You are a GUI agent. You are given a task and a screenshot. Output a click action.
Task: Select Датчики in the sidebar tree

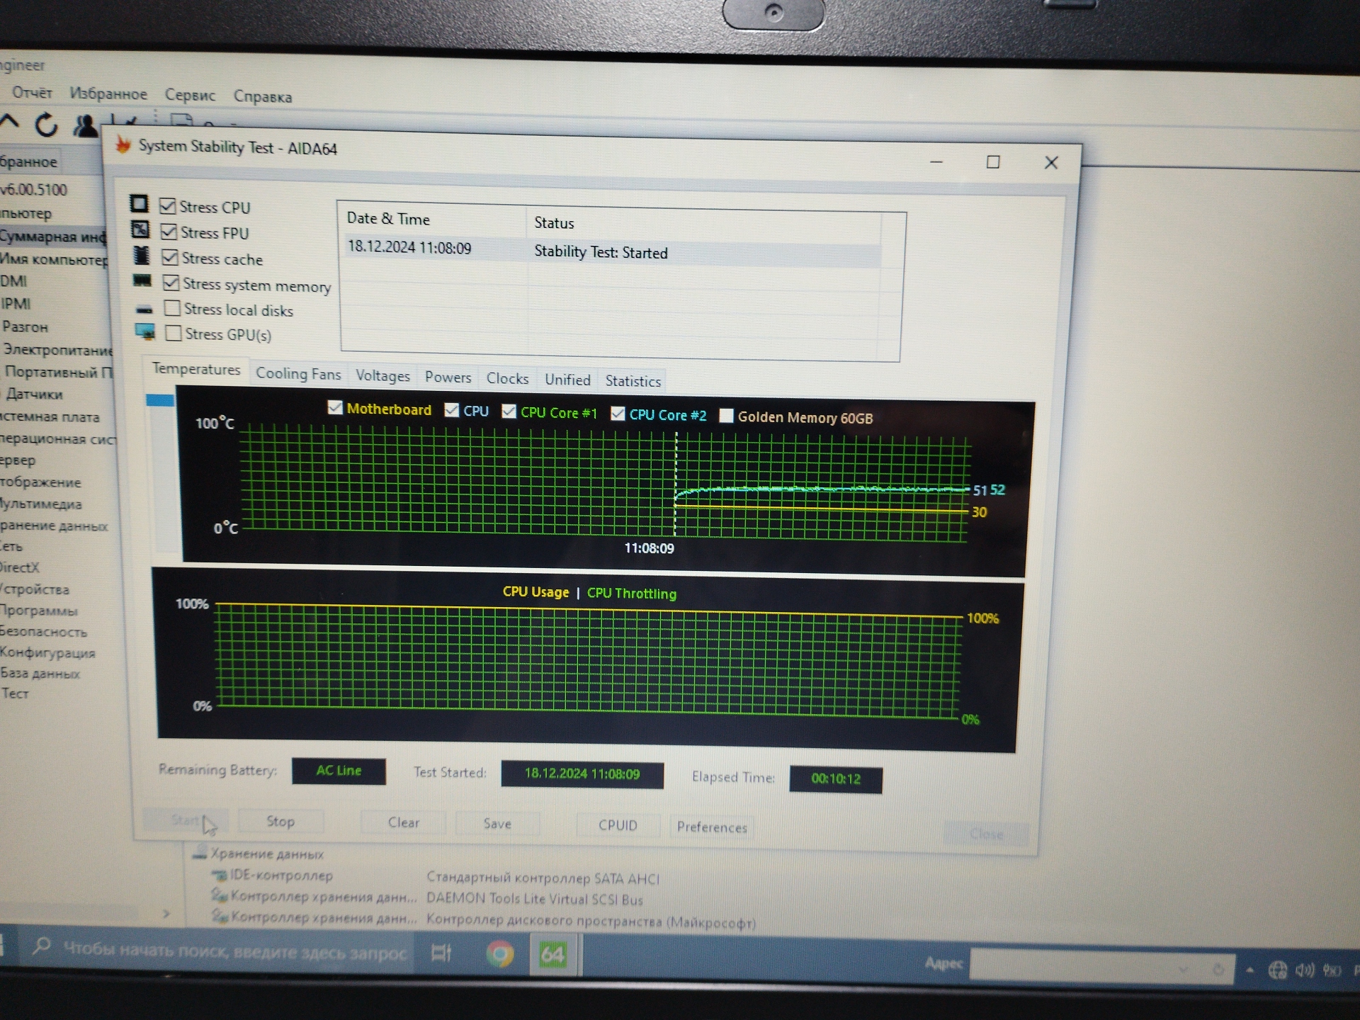tap(34, 394)
